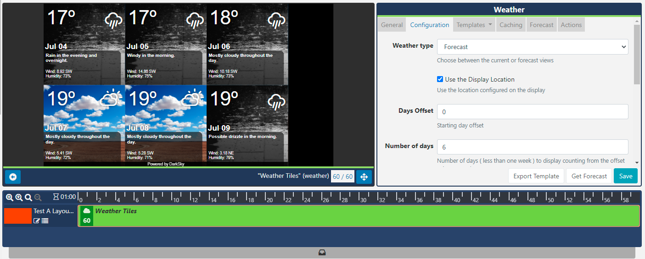Click the Jul 04 forecast tile
This screenshot has width=645, height=259.
point(84,44)
